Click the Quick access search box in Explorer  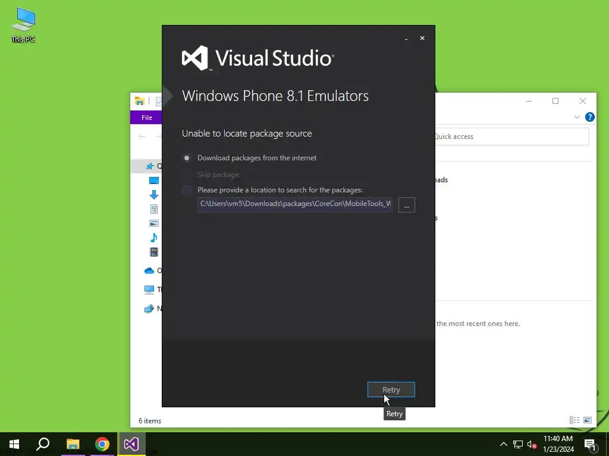pyautogui.click(x=512, y=137)
